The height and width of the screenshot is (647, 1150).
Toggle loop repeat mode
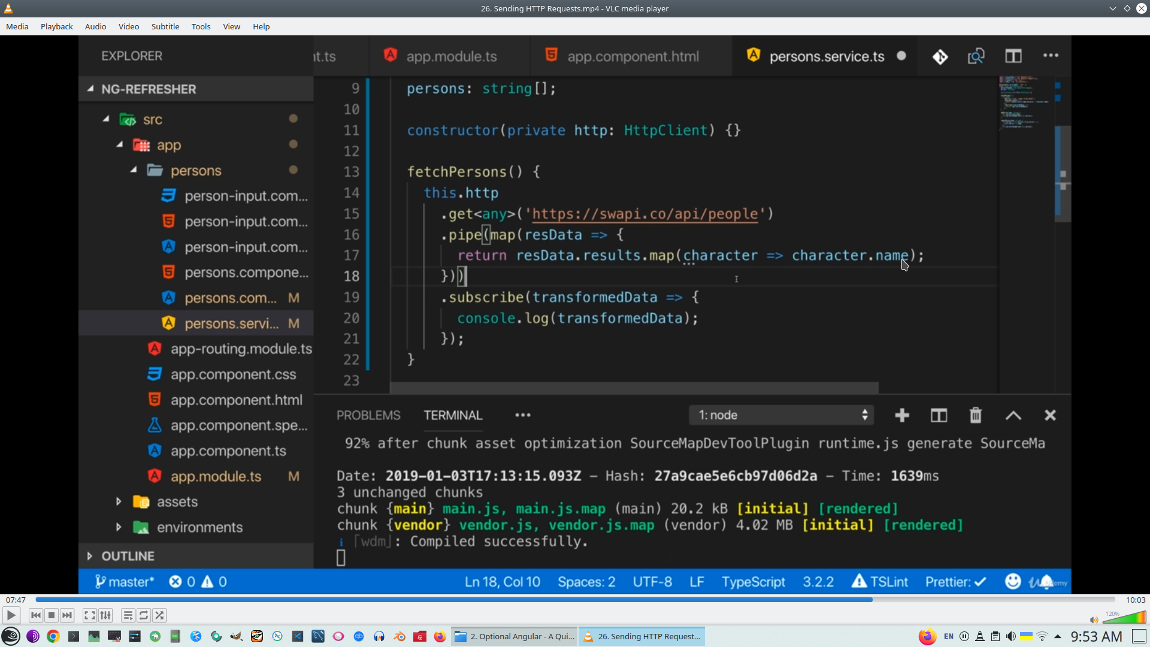[x=144, y=615]
